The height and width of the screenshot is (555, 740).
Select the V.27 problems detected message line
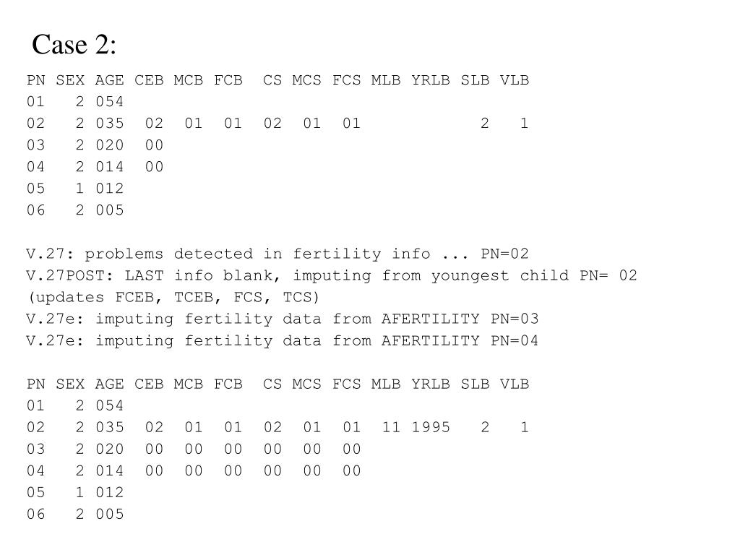coord(277,254)
